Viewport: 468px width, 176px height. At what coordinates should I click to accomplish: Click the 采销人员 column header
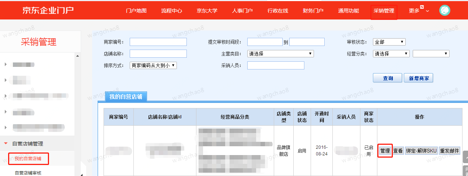point(346,117)
